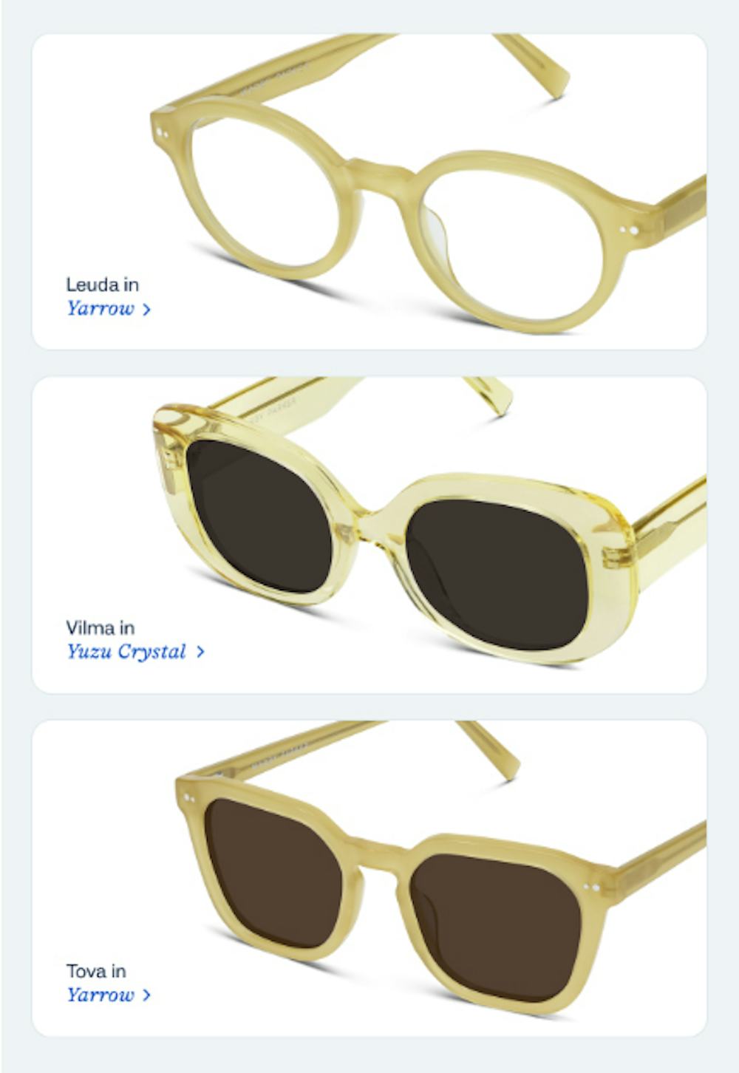The image size is (739, 1073).
Task: Click the chevron arrow next to Tova's Yarrow
Action: [146, 995]
